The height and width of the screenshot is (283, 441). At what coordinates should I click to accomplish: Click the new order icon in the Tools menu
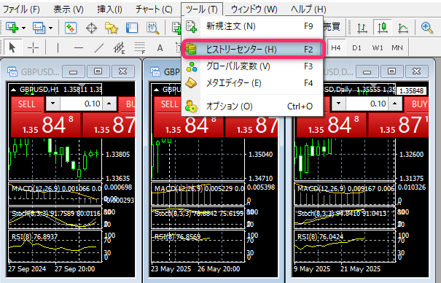coord(191,26)
